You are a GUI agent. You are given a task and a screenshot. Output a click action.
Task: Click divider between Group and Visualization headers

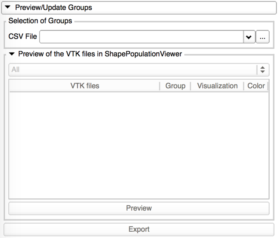click(191, 86)
